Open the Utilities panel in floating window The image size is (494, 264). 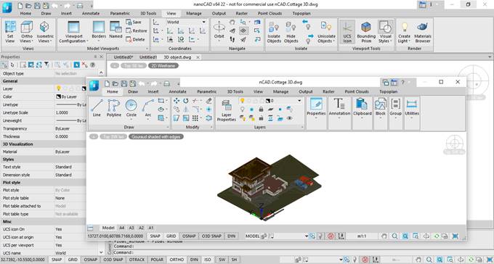coord(412,108)
